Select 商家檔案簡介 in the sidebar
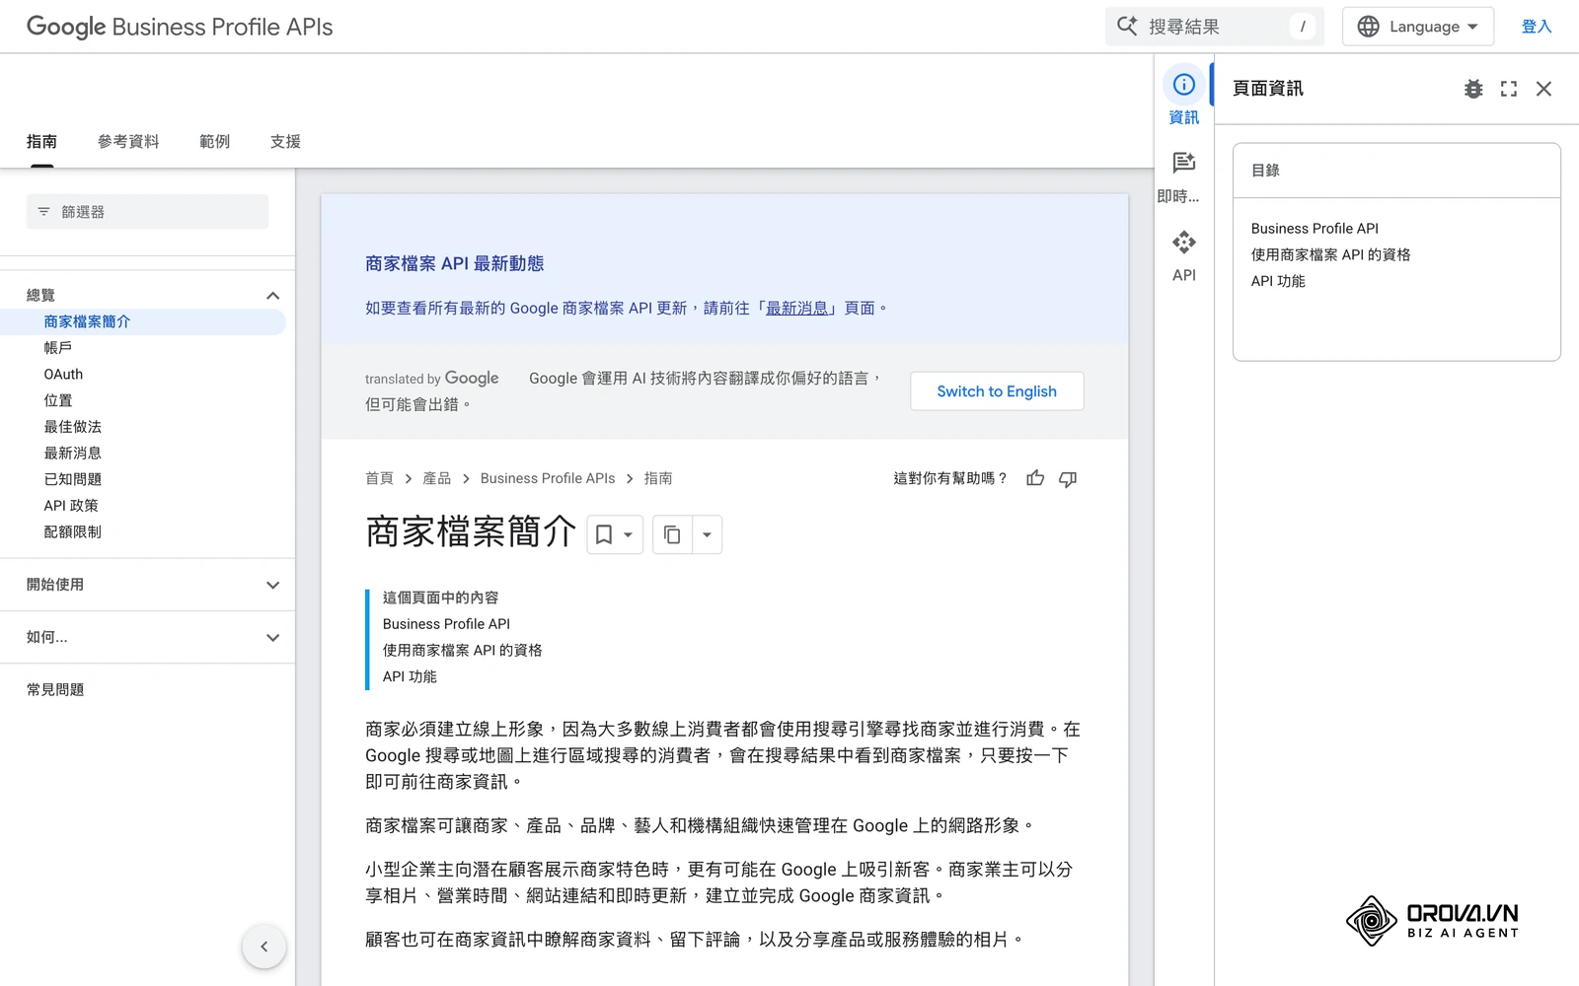 87,321
